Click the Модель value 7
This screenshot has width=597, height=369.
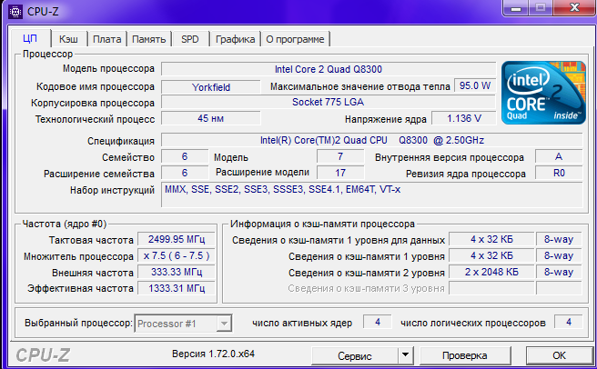tap(340, 156)
